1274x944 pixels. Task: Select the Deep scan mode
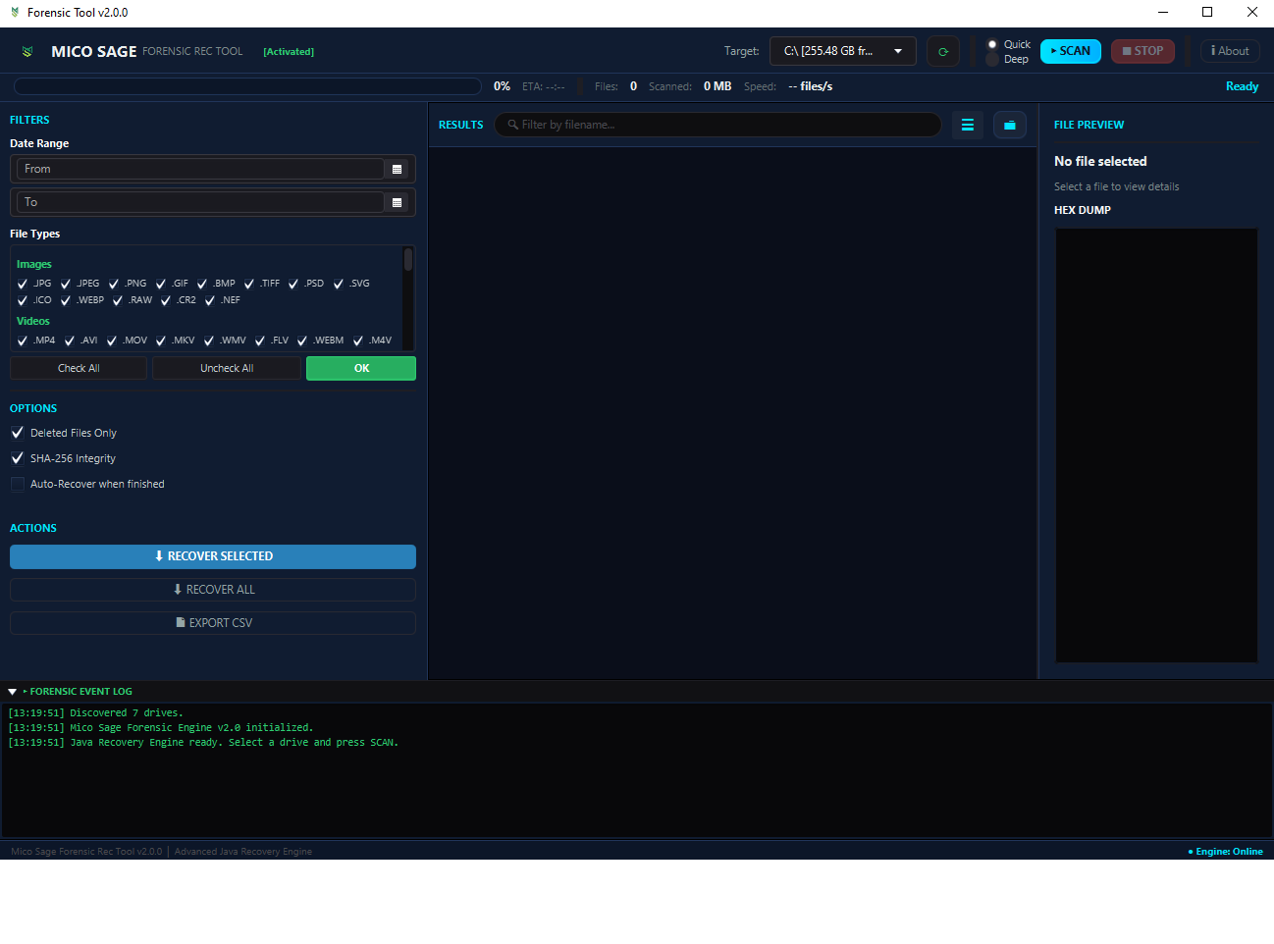pyautogui.click(x=992, y=60)
